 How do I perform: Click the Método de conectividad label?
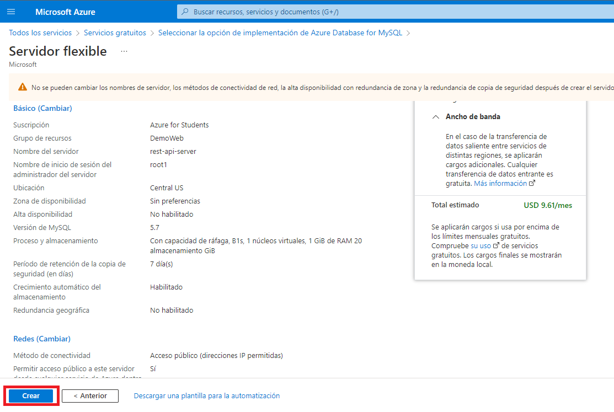tap(52, 356)
